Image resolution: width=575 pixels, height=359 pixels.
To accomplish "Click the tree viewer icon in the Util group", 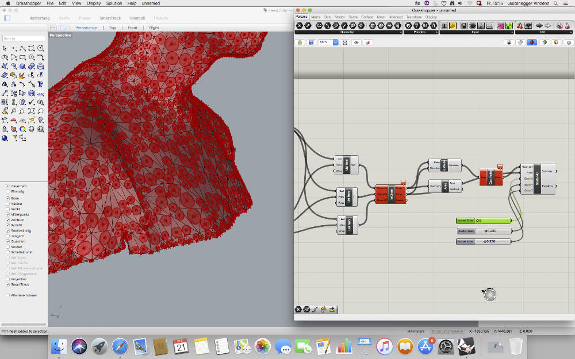I will pyautogui.click(x=528, y=26).
